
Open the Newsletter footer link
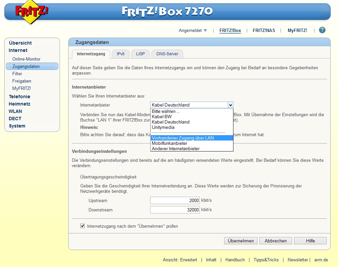click(x=298, y=260)
